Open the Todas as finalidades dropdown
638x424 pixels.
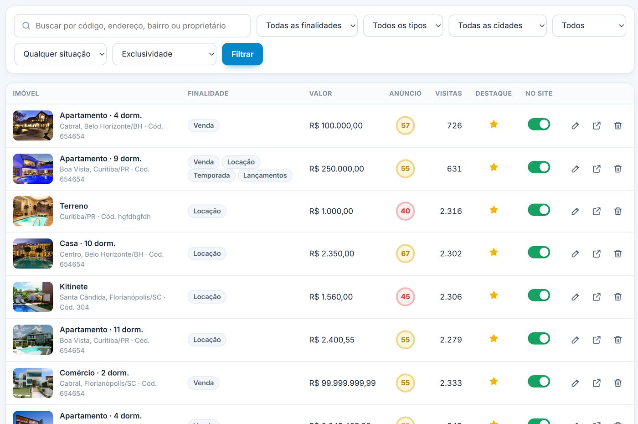307,26
